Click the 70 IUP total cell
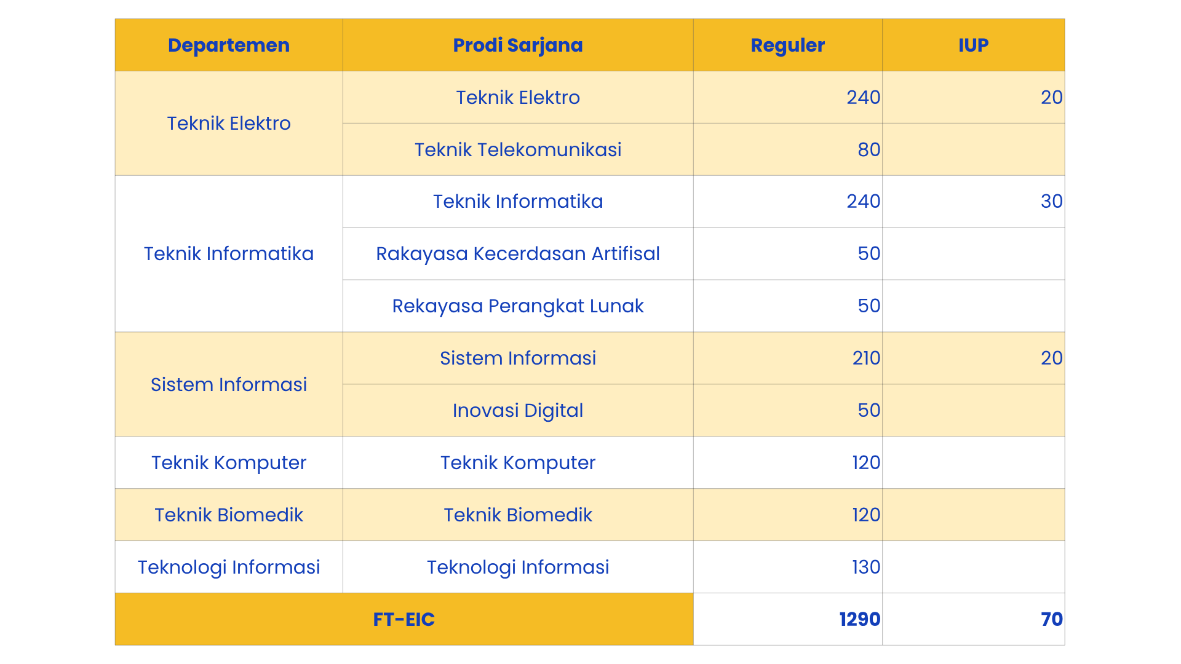This screenshot has height=664, width=1181. pos(1051,619)
